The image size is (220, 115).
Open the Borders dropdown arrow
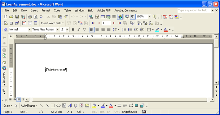point(153,30)
